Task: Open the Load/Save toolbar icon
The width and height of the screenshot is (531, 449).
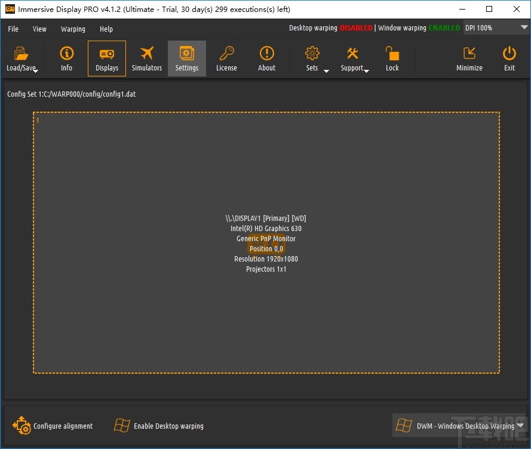Action: [21, 54]
